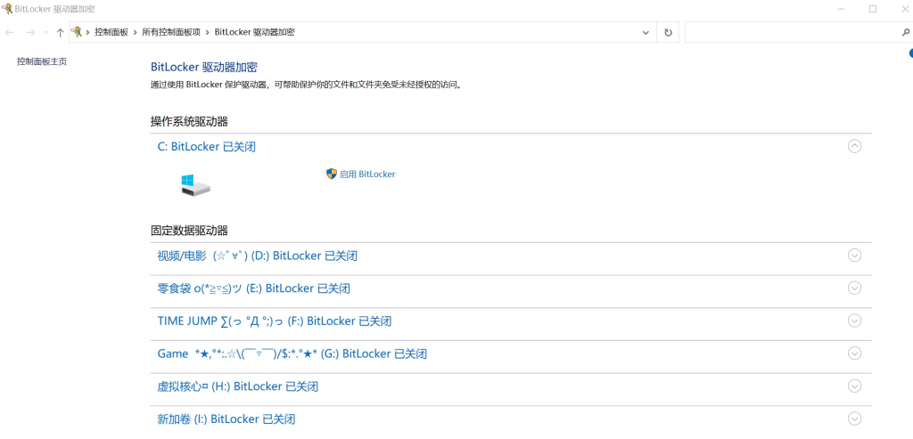This screenshot has height=439, width=913.
Task: Open the address bar history dropdown
Action: [646, 33]
